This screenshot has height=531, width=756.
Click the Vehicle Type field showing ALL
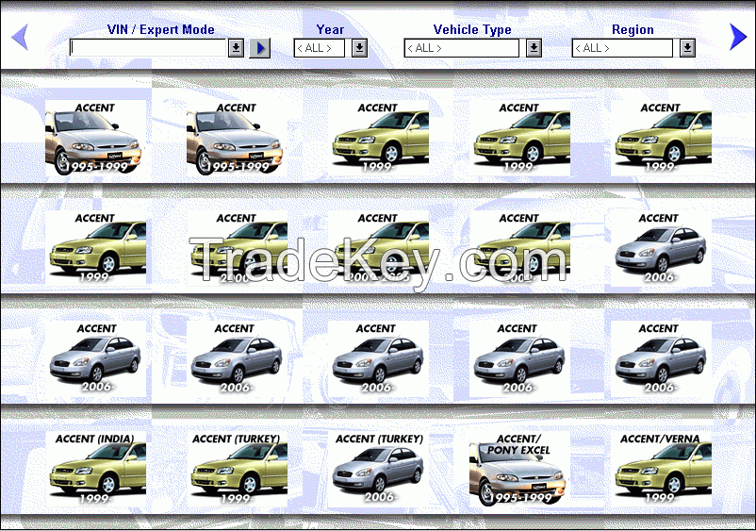pos(461,48)
